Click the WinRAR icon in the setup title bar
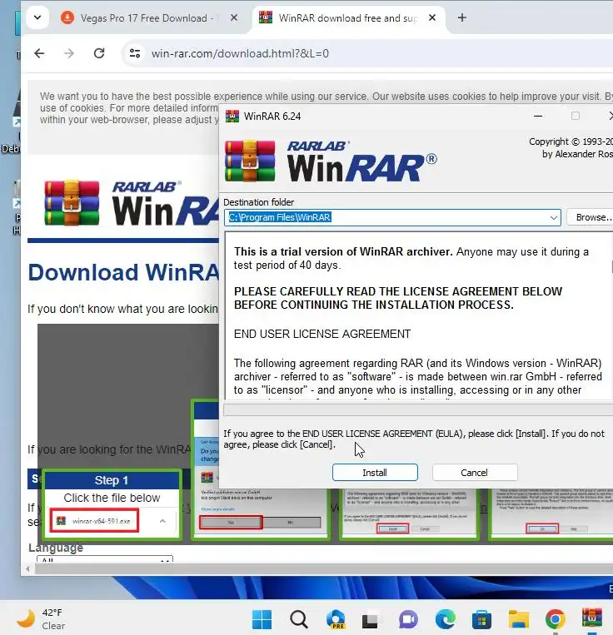 232,117
